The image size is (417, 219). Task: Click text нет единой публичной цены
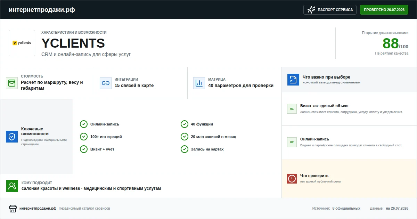[320, 181]
